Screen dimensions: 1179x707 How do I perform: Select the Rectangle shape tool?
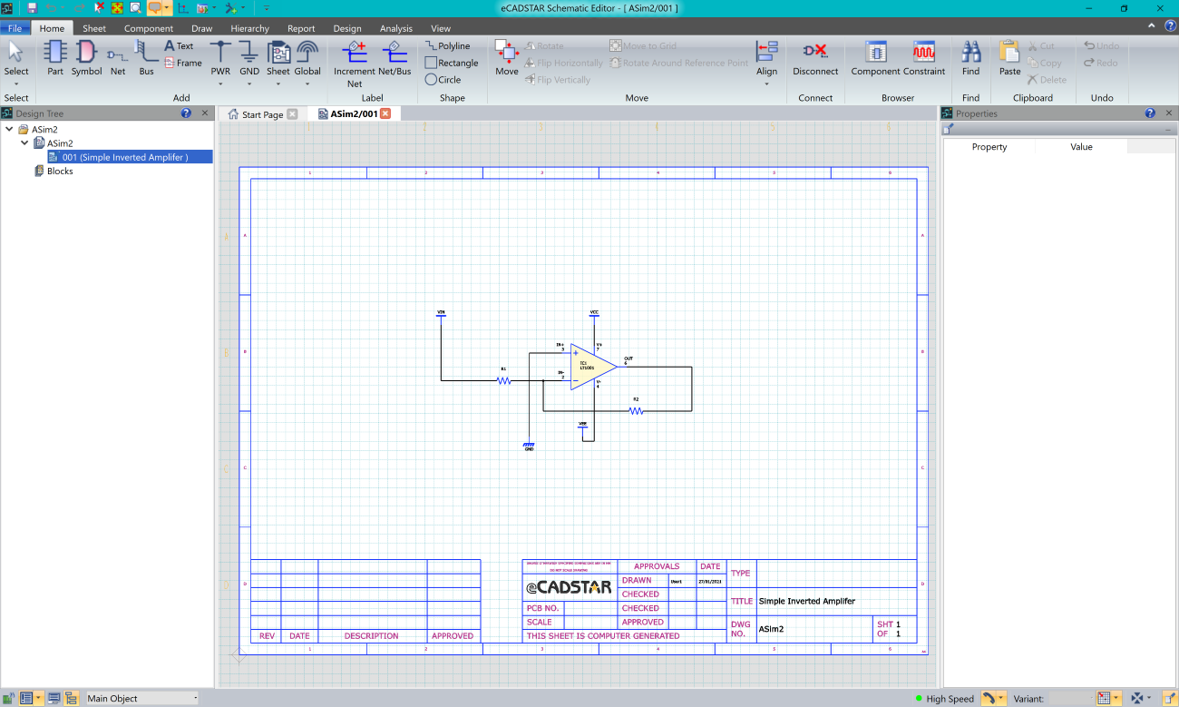[x=452, y=63]
